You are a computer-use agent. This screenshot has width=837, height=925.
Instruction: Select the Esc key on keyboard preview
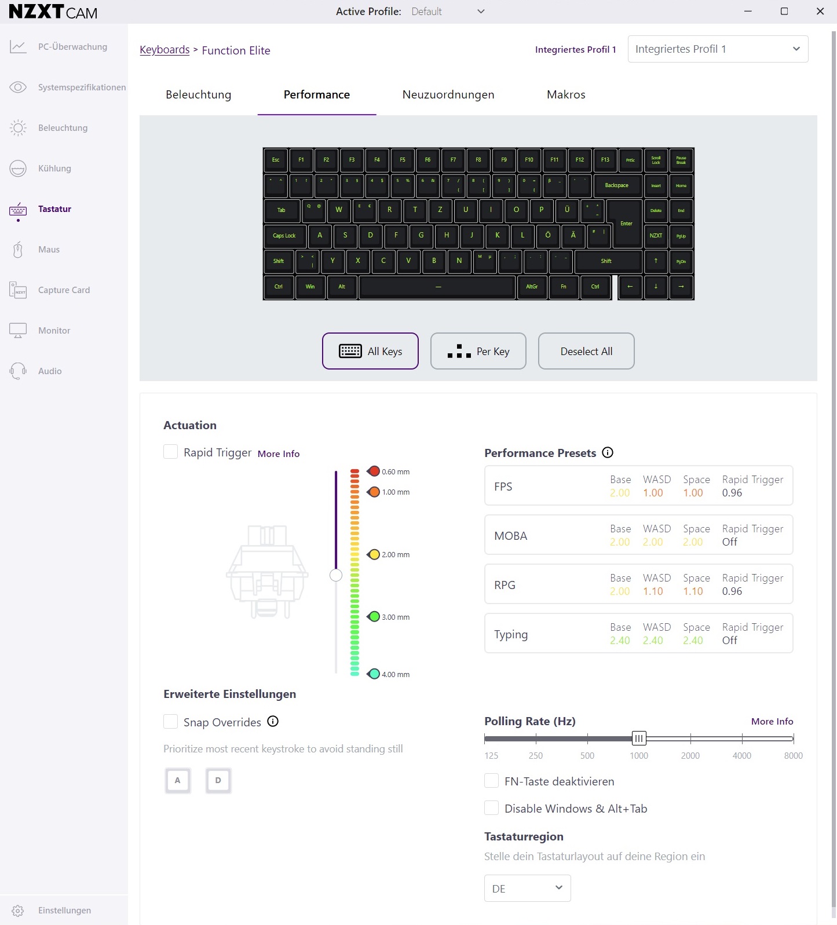(x=276, y=160)
